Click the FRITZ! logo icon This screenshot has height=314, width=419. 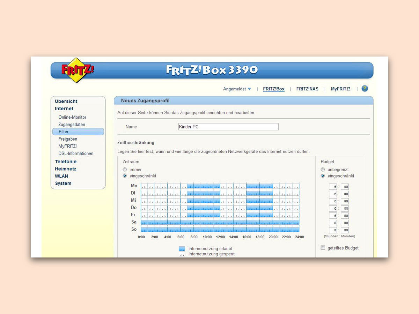[78, 70]
